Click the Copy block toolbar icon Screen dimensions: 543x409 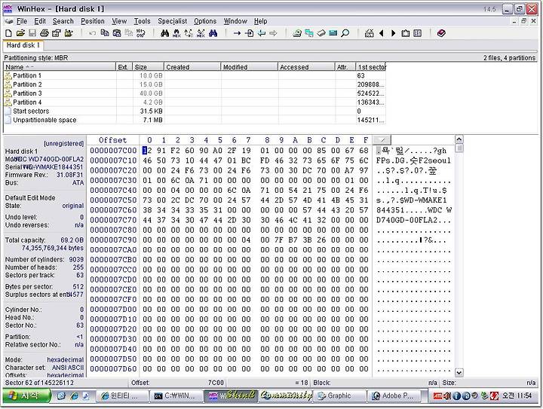point(105,33)
